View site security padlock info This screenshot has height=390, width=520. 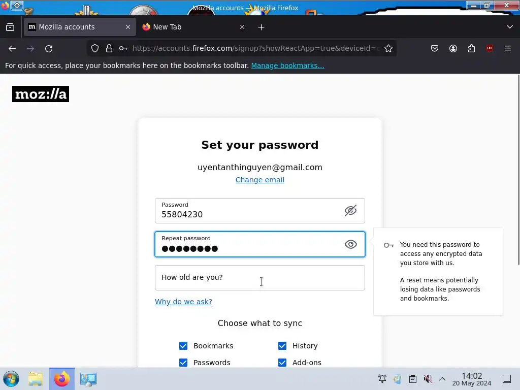tap(109, 48)
